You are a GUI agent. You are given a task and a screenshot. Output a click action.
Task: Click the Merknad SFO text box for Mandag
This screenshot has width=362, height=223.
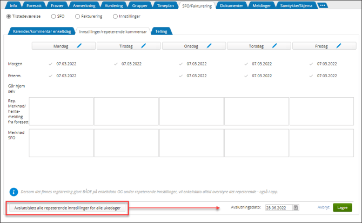coord(61,143)
